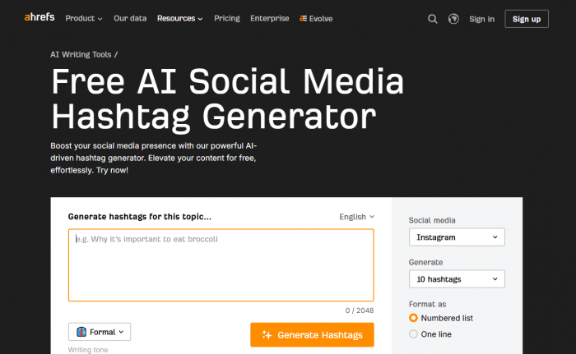The height and width of the screenshot is (354, 576).
Task: Click the Sign in link
Action: click(481, 19)
